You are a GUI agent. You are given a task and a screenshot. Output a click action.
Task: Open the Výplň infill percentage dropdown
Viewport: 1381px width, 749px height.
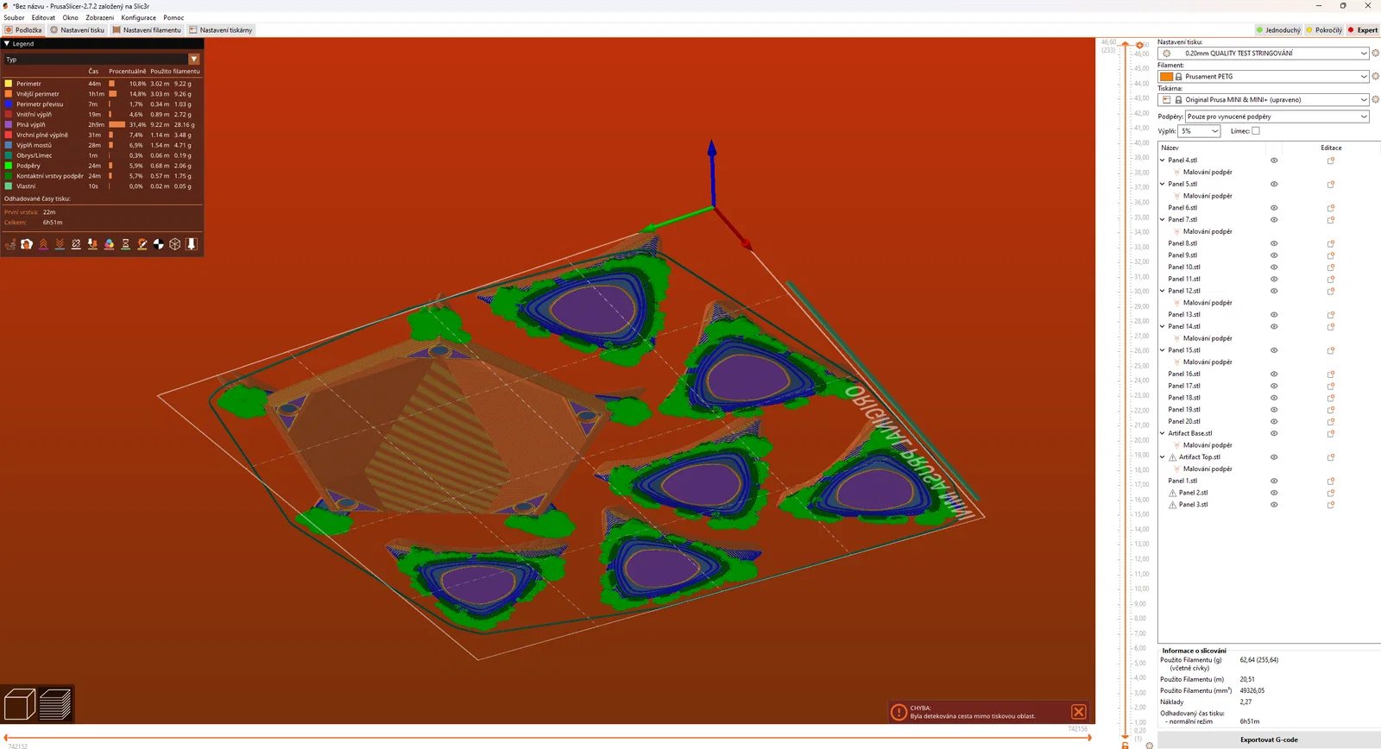click(x=1200, y=131)
